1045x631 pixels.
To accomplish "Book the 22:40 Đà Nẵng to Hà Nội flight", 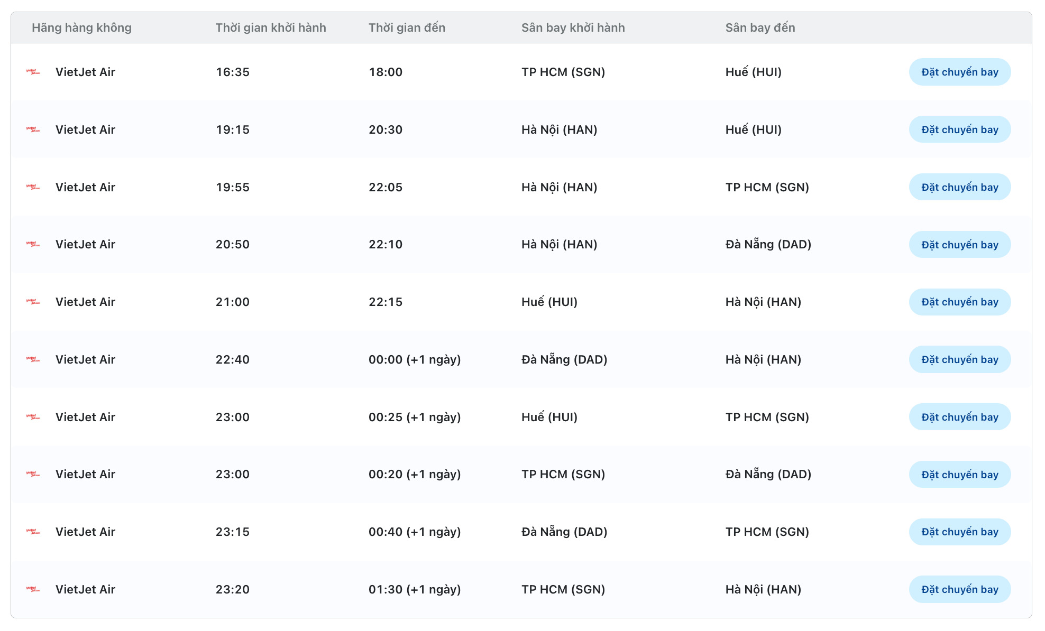I will tap(959, 359).
